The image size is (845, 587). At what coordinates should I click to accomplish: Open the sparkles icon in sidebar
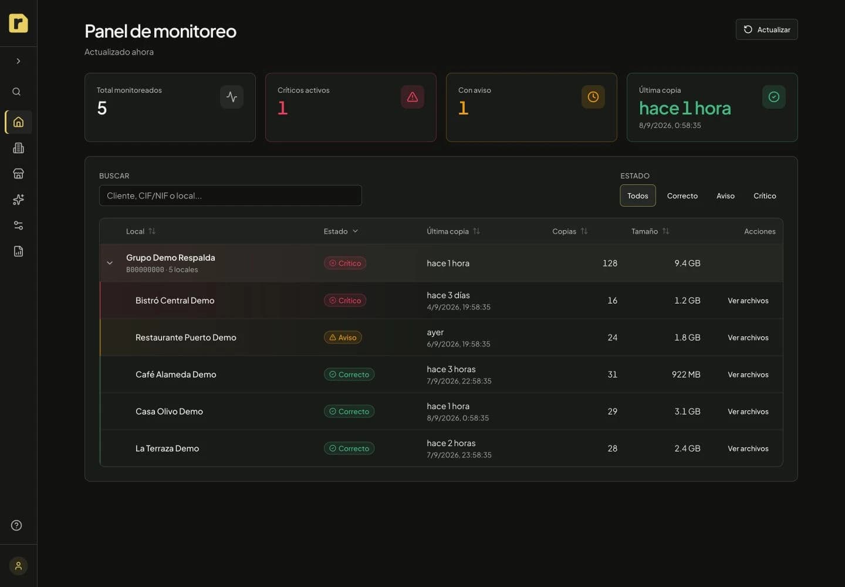18,200
